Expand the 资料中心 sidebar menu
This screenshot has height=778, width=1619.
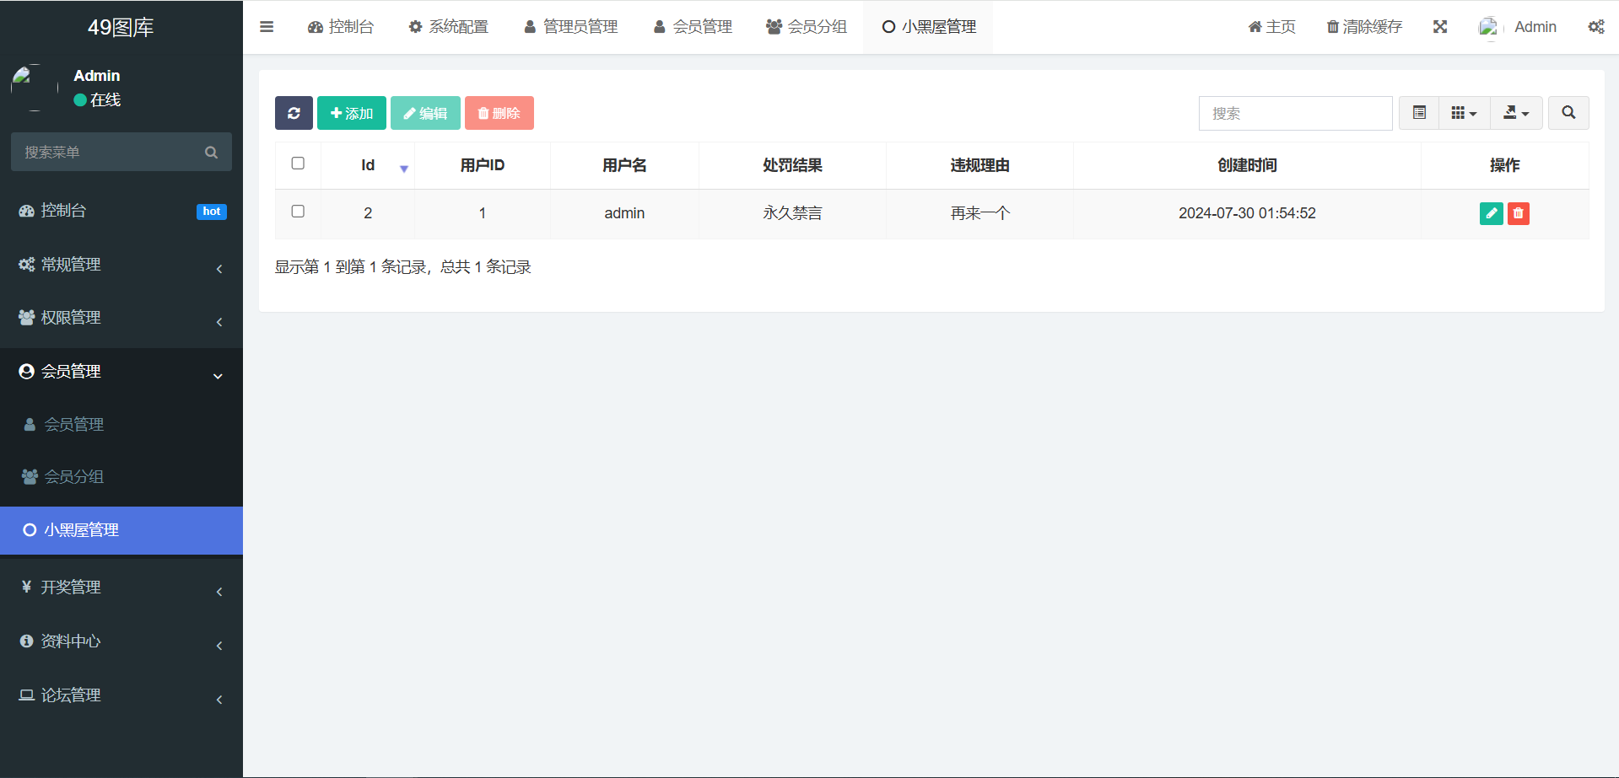pyautogui.click(x=121, y=641)
